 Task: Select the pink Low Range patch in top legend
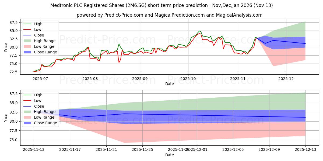tap(28, 46)
